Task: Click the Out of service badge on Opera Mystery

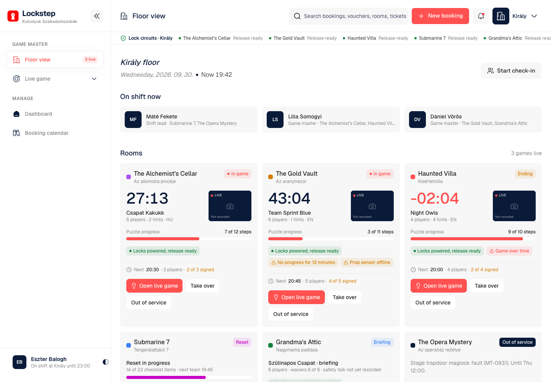Action: click(x=517, y=342)
